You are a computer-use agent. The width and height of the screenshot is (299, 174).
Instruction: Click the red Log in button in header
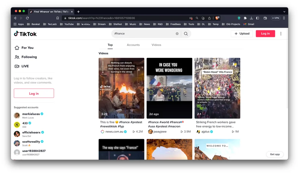coord(265,34)
